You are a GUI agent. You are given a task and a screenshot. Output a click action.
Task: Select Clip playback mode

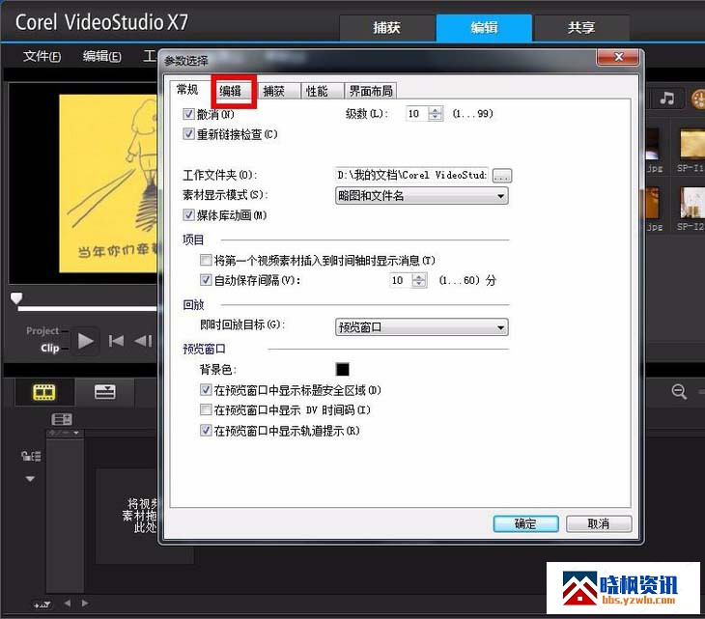point(49,348)
